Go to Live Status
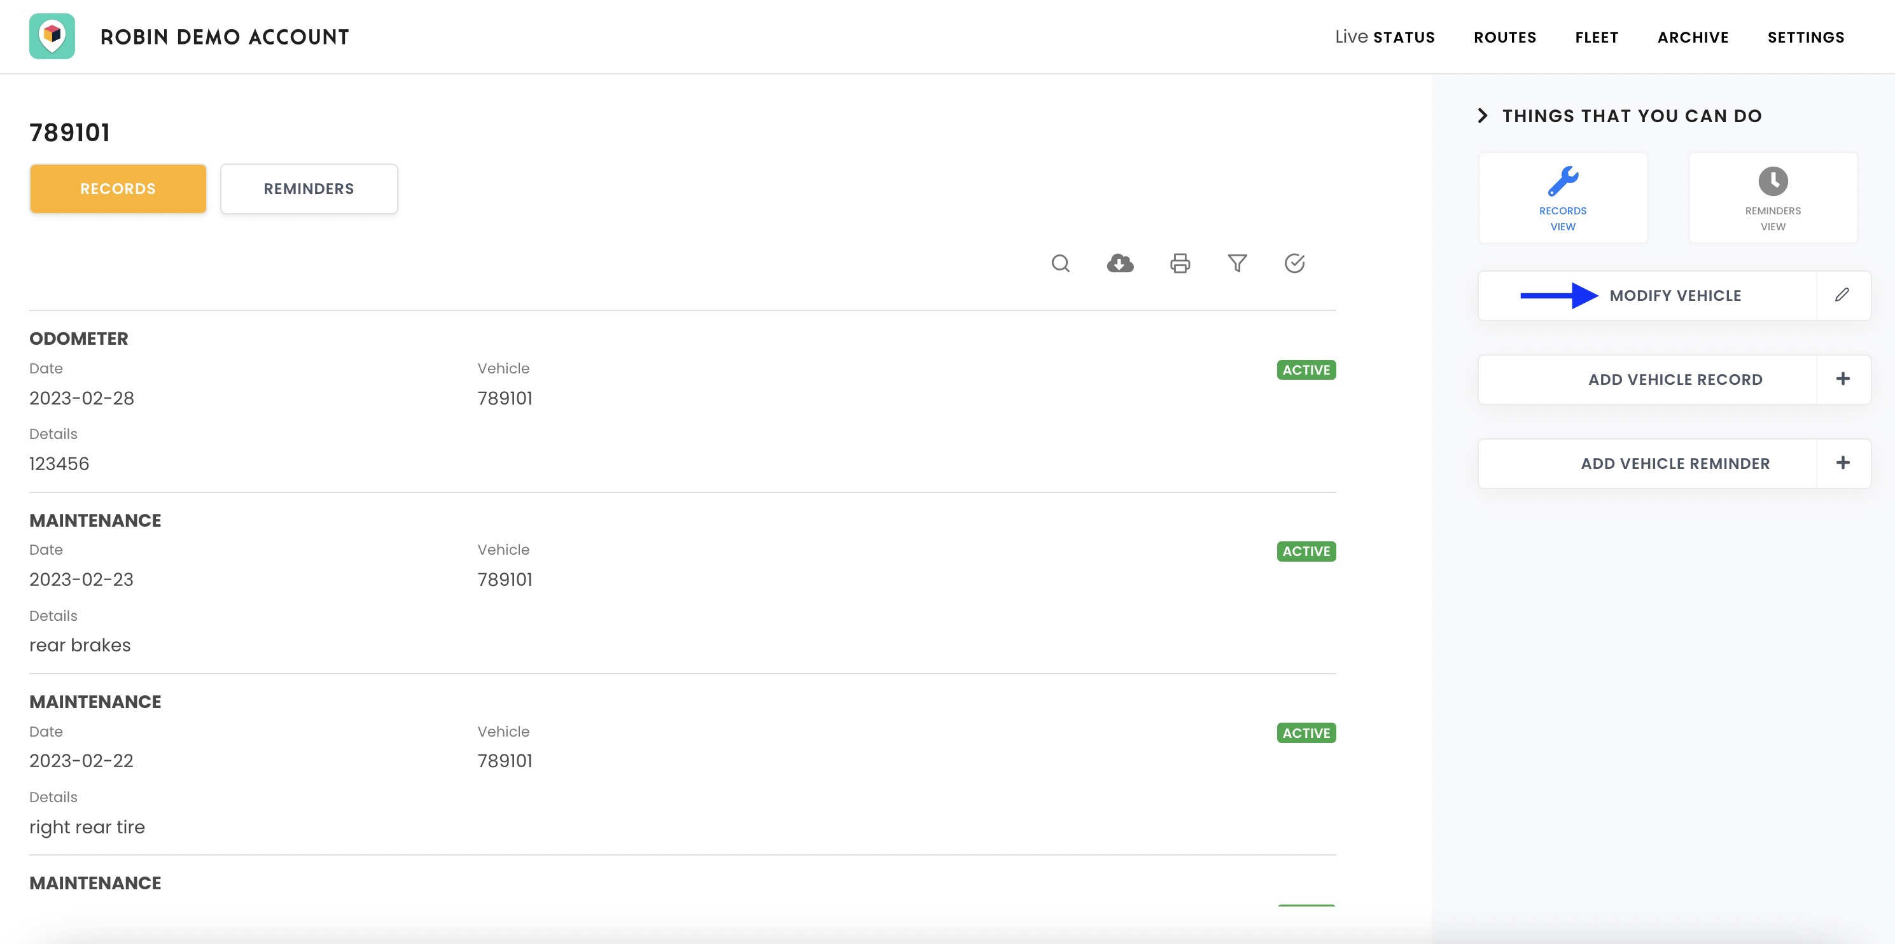The height and width of the screenshot is (944, 1895). 1385,38
